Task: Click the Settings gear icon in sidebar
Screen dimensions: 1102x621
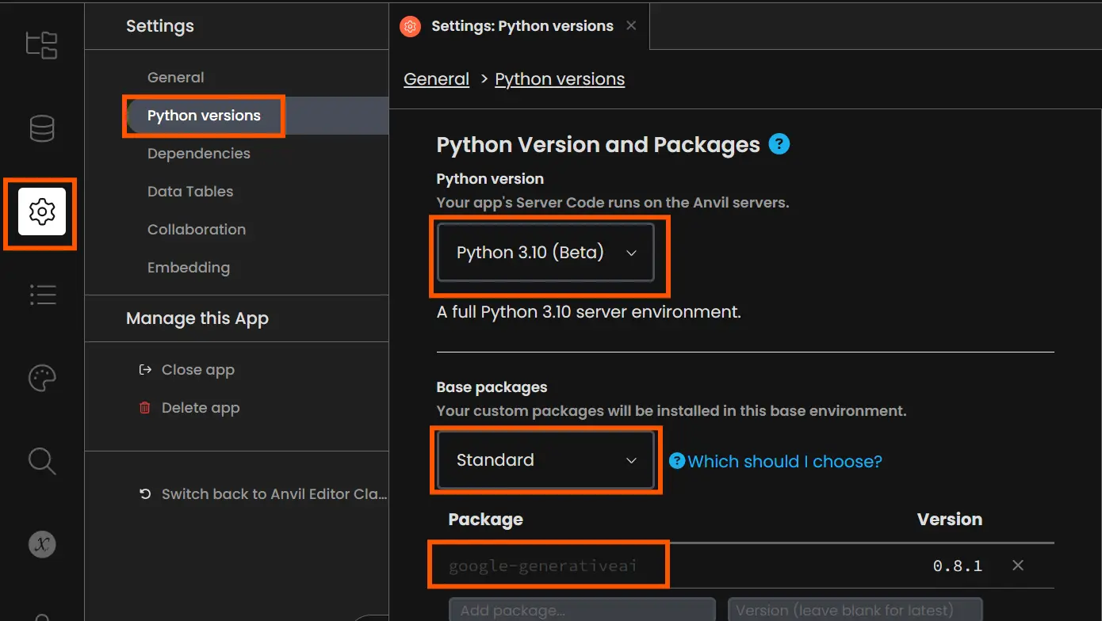Action: click(x=42, y=211)
